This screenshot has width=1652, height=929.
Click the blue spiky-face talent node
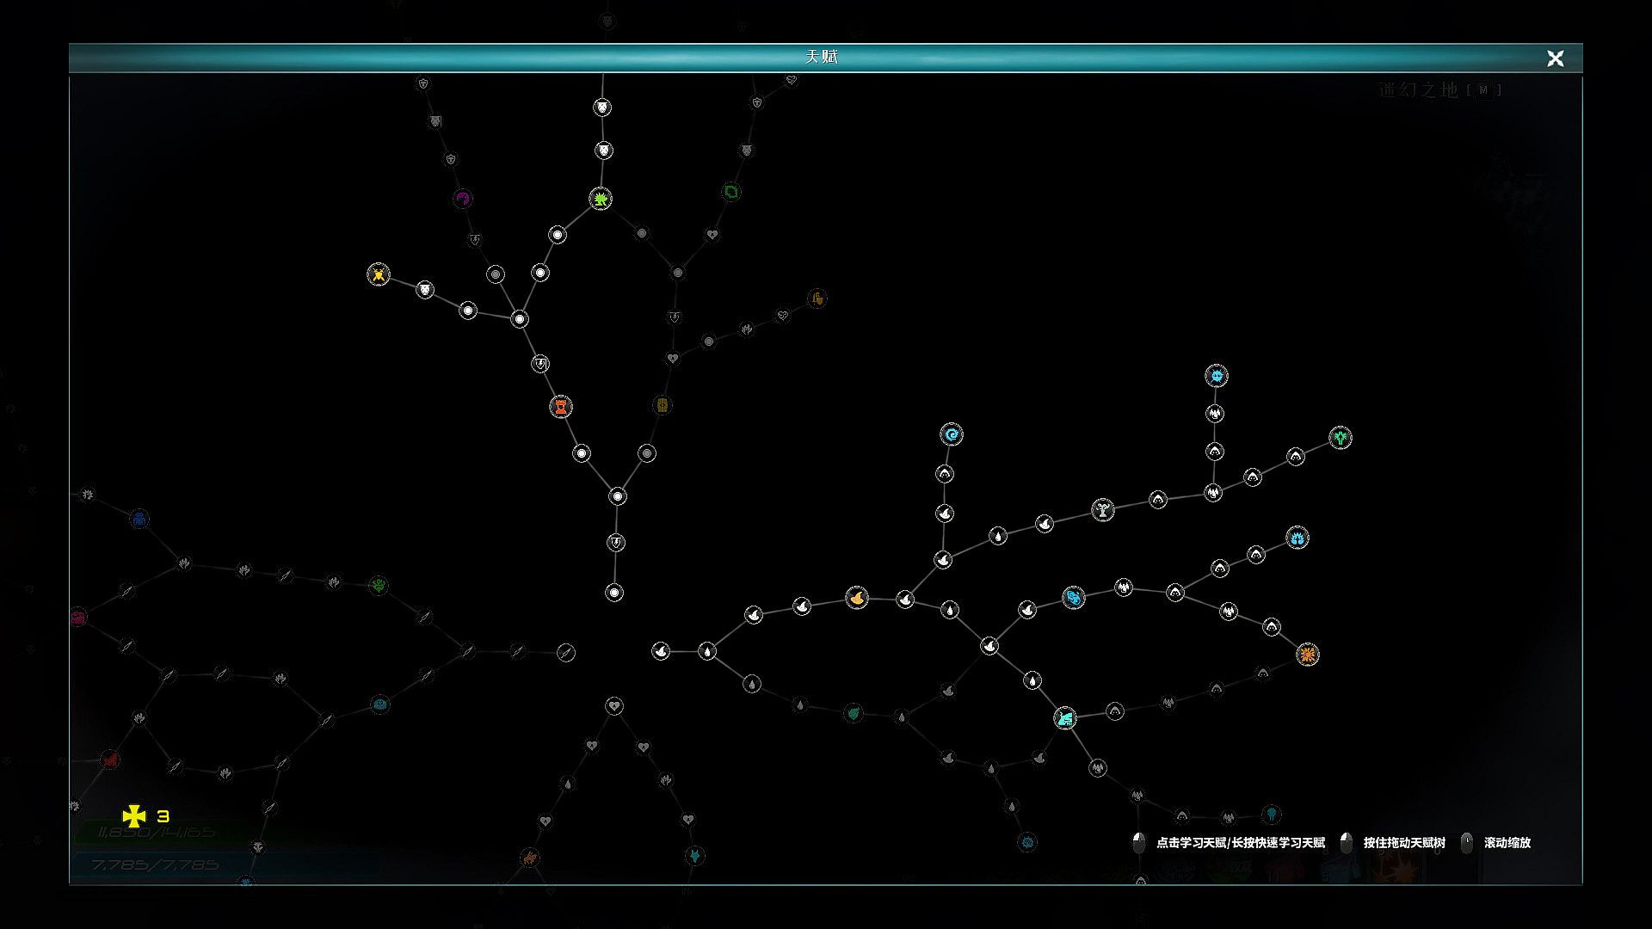(1216, 375)
